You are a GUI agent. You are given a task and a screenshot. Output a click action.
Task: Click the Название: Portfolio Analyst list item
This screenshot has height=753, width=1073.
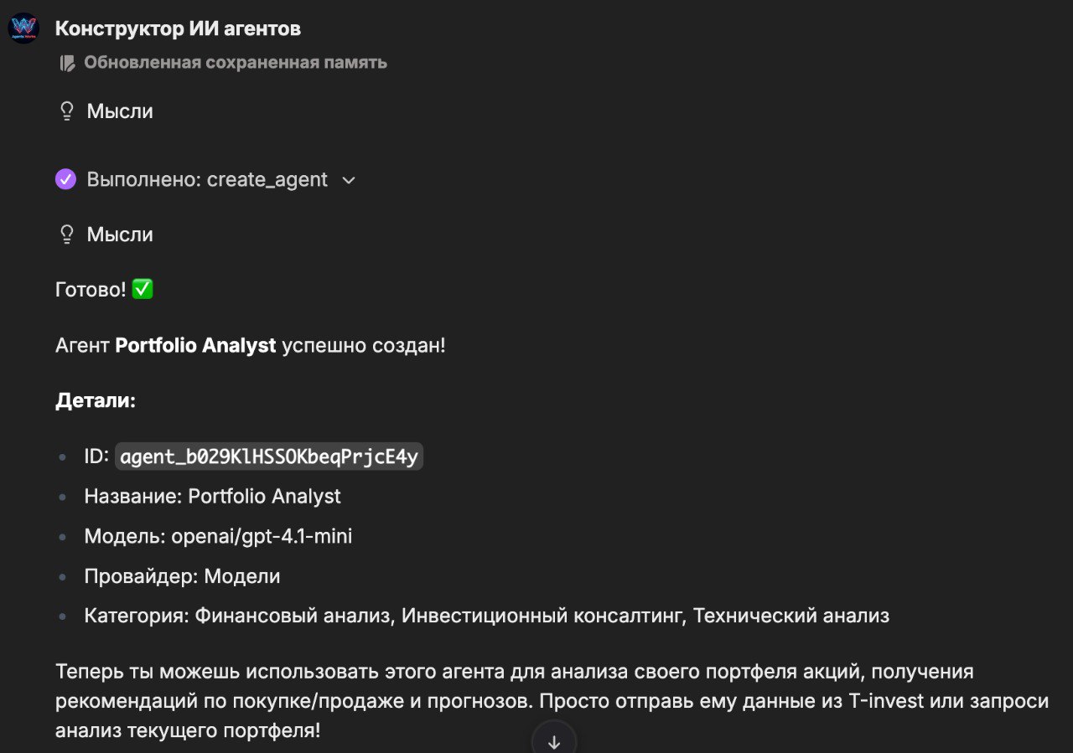pos(212,496)
